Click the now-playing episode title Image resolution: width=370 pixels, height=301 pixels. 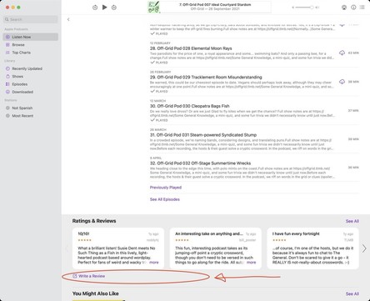tap(215, 5)
